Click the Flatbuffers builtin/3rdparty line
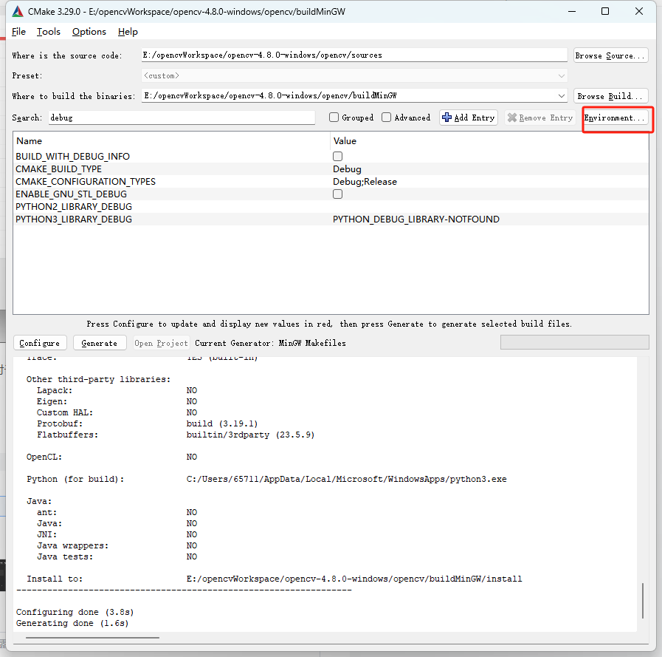The height and width of the screenshot is (657, 662). pos(176,435)
